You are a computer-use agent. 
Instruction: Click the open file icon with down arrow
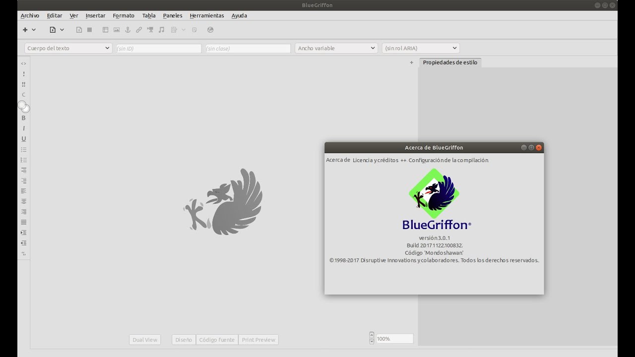(53, 30)
